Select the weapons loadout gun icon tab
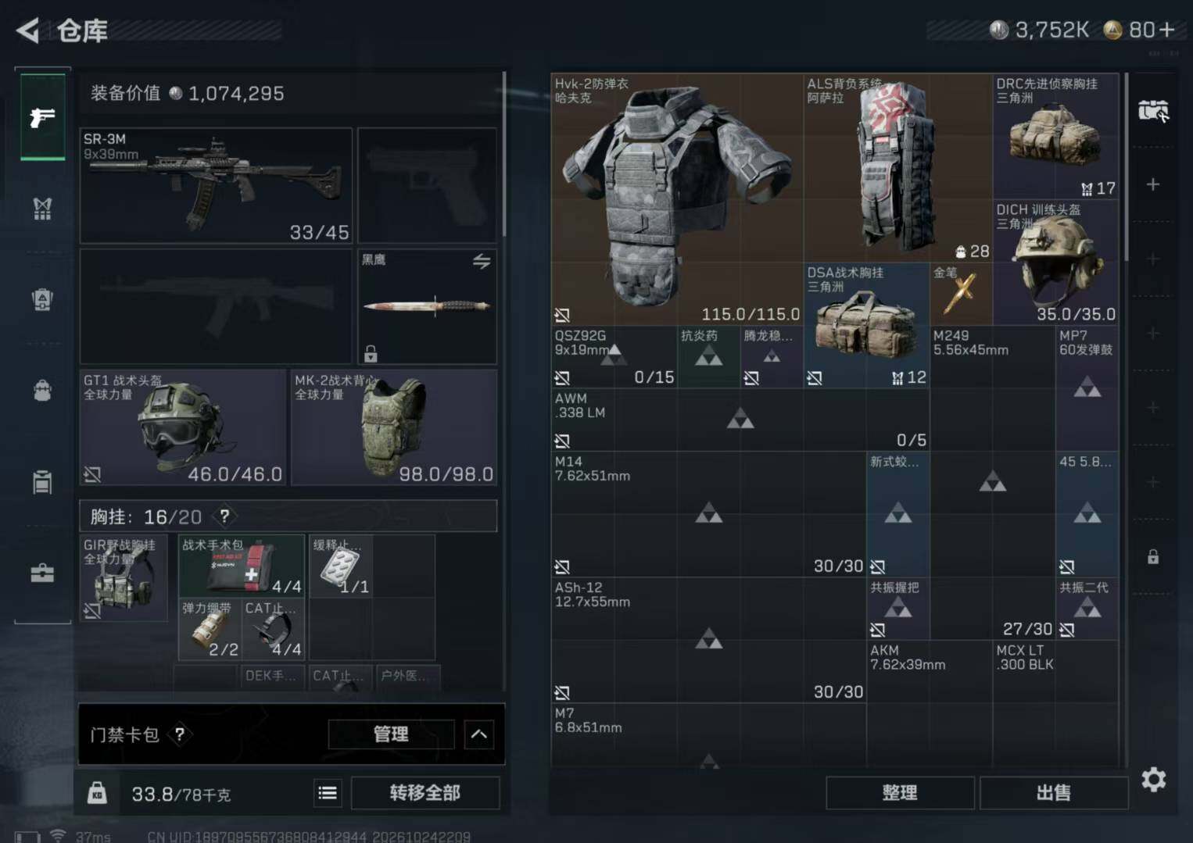Screen dimensions: 1193x843 (42, 117)
